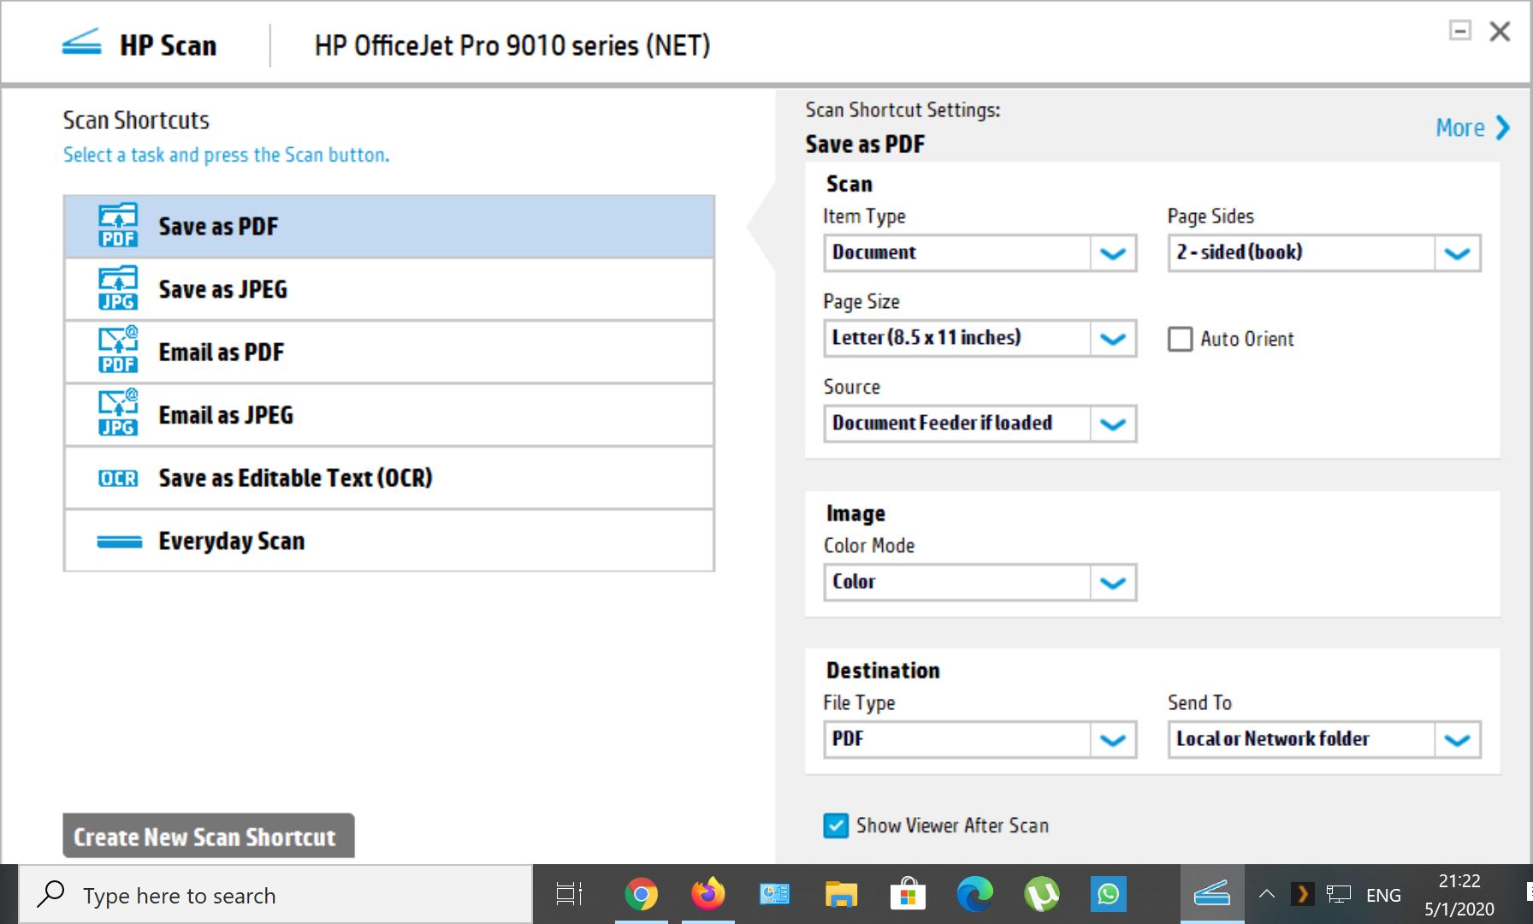
Task: Open the Item Type dropdown
Action: [1113, 252]
